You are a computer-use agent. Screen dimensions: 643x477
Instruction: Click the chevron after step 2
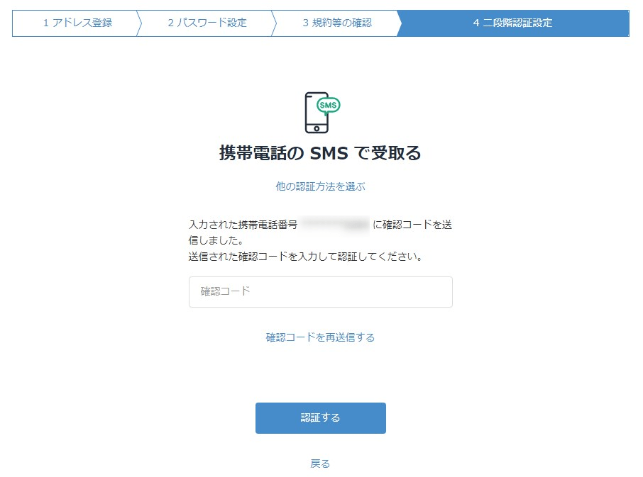[x=274, y=23]
